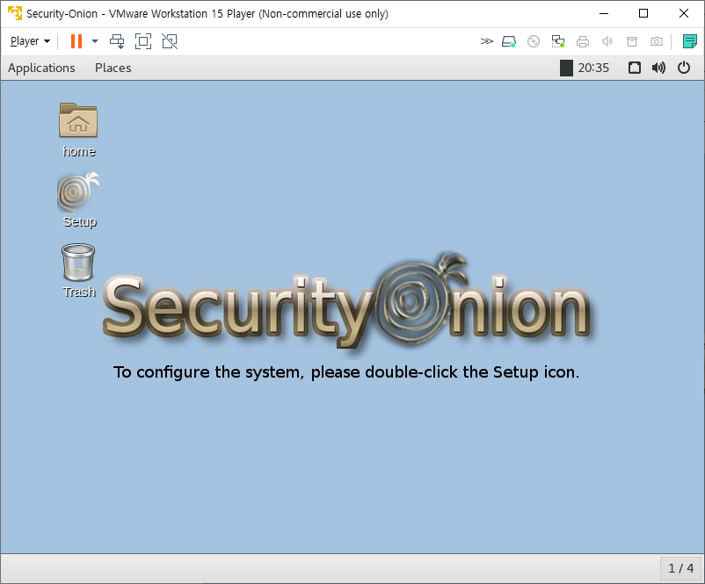Image resolution: width=705 pixels, height=584 pixels.
Task: Click the dark indicator beside the clock
Action: click(x=566, y=68)
